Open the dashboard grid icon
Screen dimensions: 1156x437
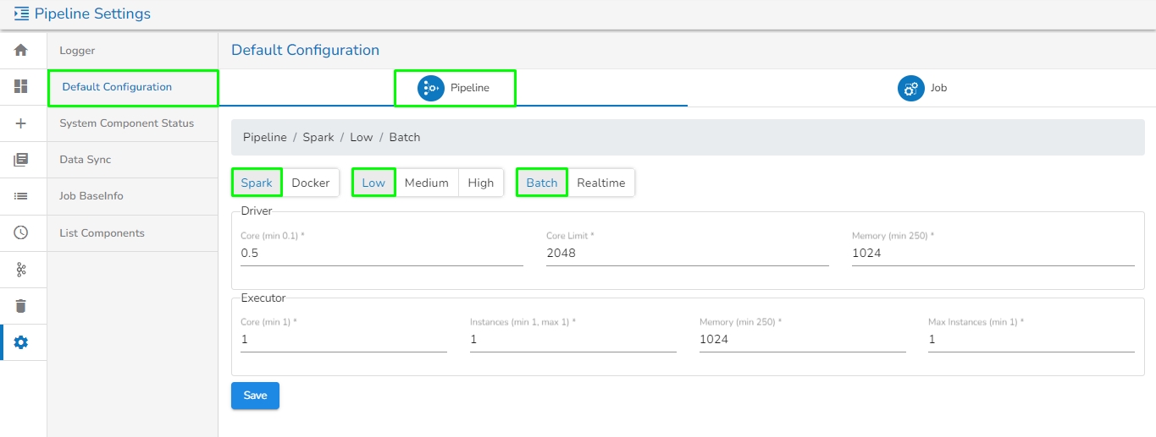(21, 86)
